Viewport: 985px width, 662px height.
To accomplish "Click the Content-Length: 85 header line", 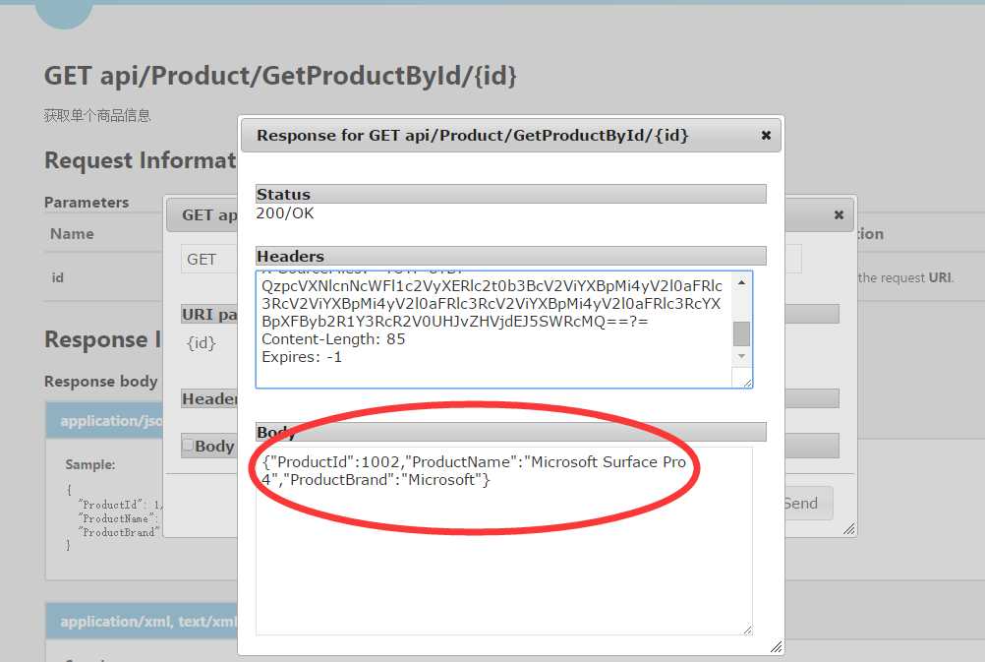I will click(x=333, y=338).
